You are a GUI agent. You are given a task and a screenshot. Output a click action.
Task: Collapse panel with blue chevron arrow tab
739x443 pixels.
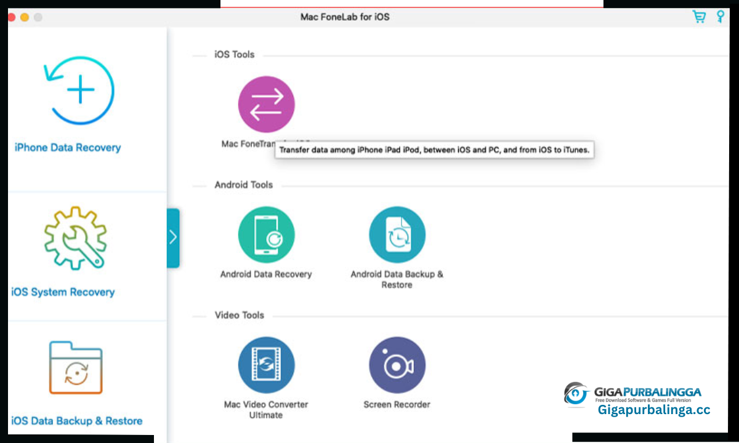(x=173, y=237)
